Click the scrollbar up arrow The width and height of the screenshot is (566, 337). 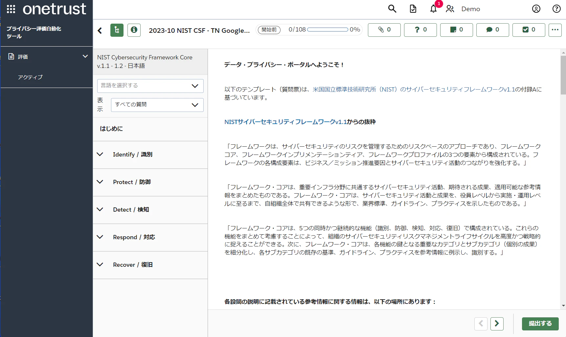(563, 52)
